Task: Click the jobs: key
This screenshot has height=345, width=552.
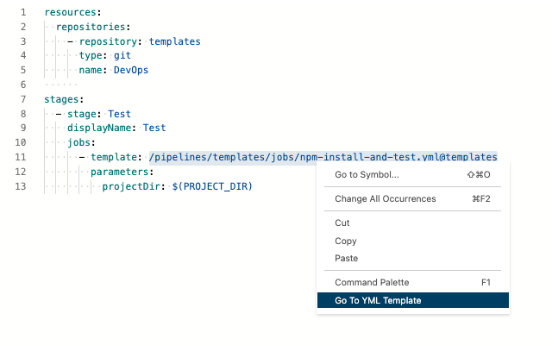Action: 81,143
